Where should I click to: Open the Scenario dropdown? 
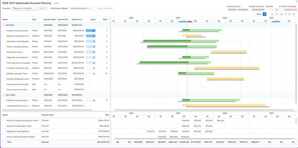[x=24, y=9]
